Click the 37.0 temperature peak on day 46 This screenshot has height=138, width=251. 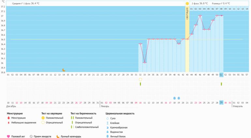coord(200,16)
